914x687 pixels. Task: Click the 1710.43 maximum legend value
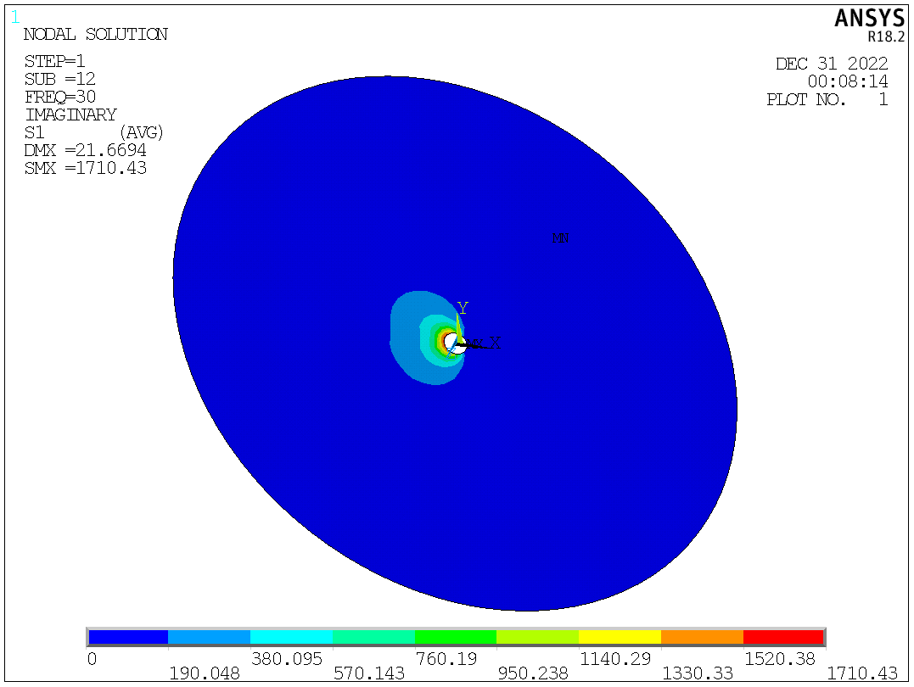click(x=861, y=673)
